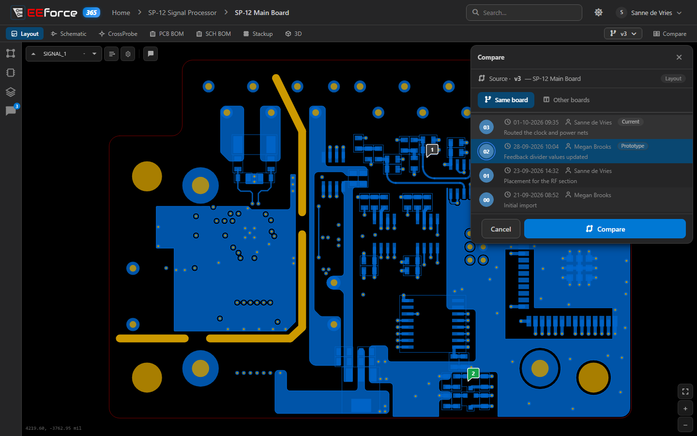Select the Other boards tab
Image resolution: width=697 pixels, height=436 pixels.
click(x=566, y=100)
